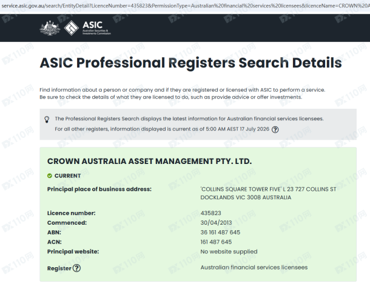This screenshot has width=370, height=283.
Task: Click the CURRENT status label
Action: tap(67, 176)
